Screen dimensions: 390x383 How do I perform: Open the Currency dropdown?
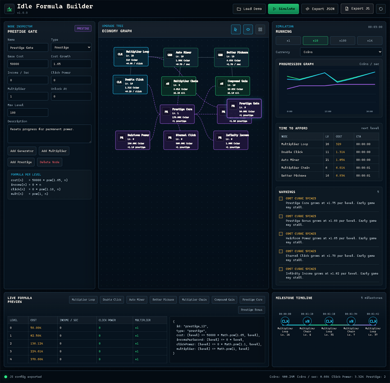tap(341, 52)
